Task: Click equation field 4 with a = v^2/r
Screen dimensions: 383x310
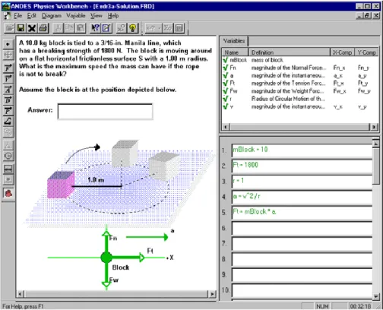Action: (x=302, y=197)
